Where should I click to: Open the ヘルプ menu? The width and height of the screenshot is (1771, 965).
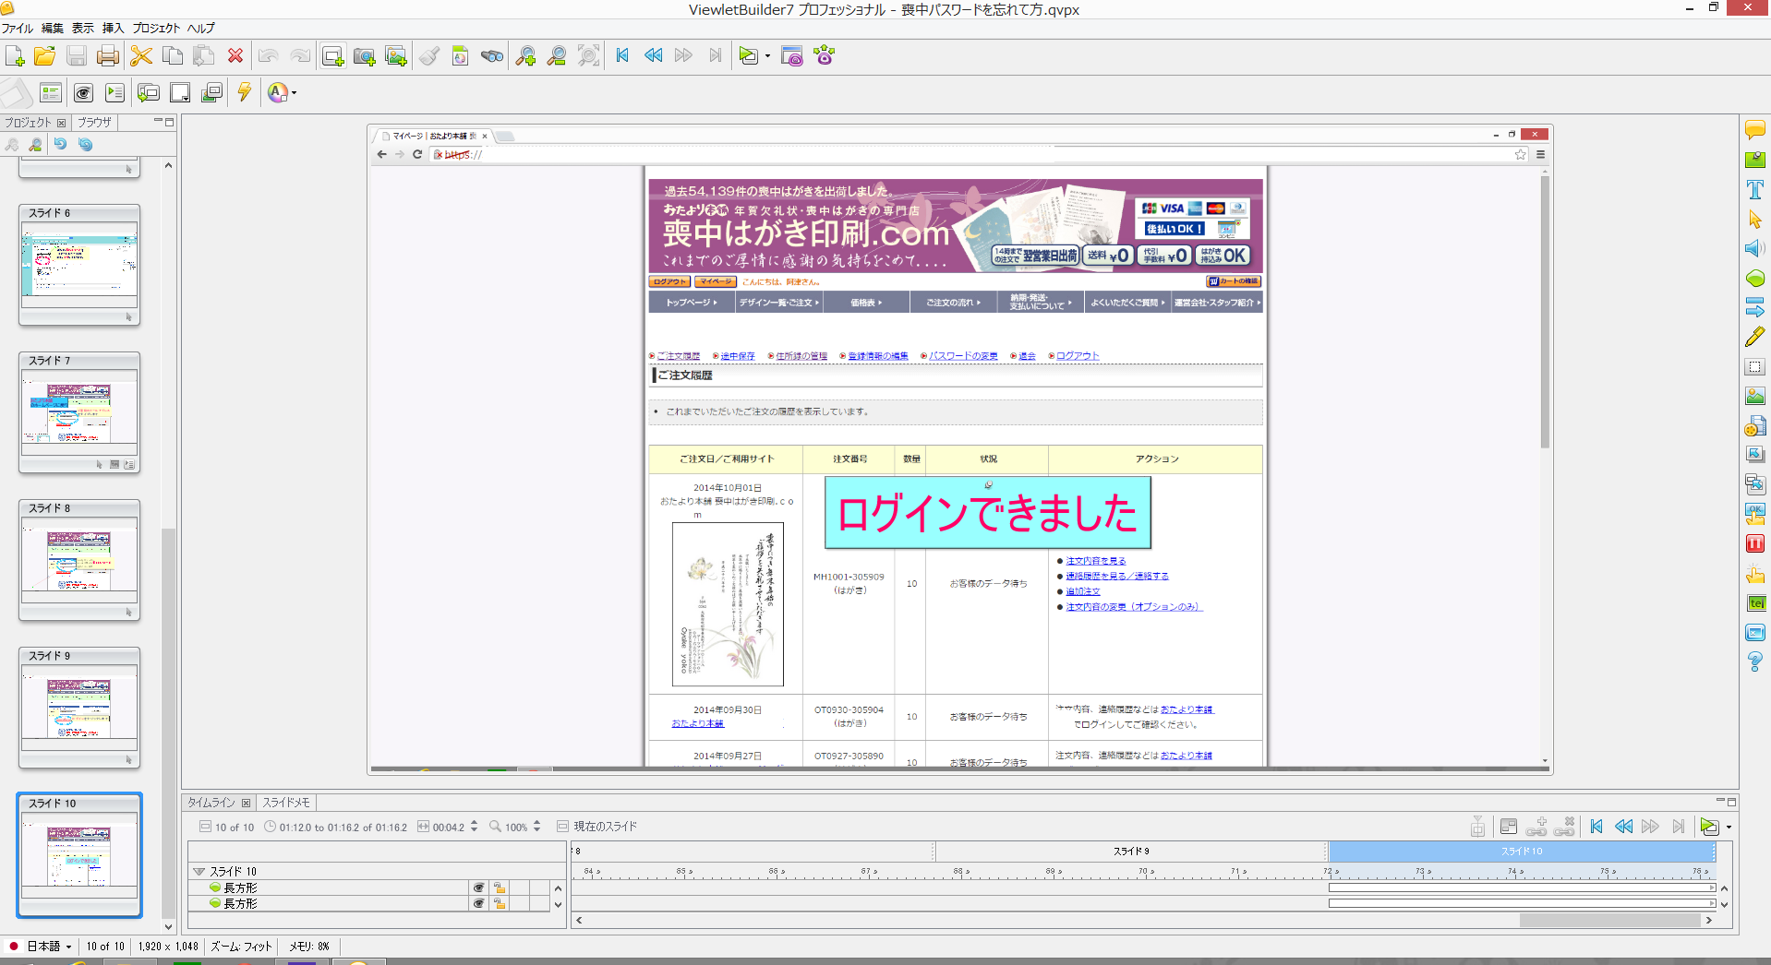[x=200, y=28]
